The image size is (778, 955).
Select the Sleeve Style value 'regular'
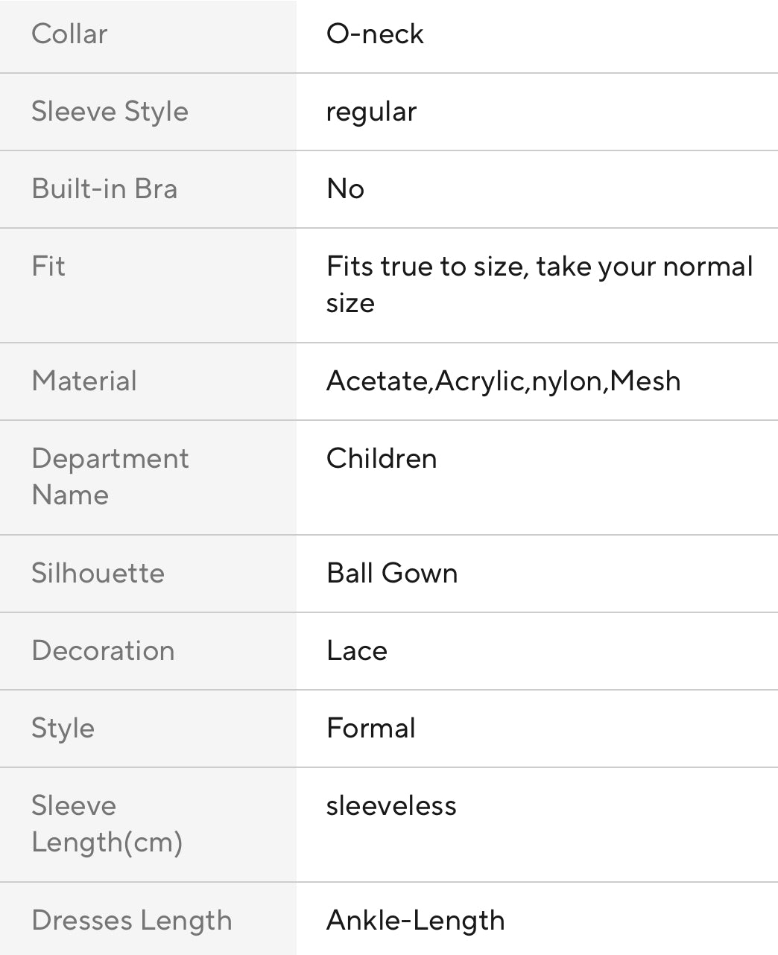tap(371, 112)
